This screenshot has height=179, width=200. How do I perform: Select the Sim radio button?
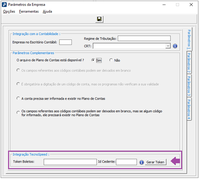point(93,60)
